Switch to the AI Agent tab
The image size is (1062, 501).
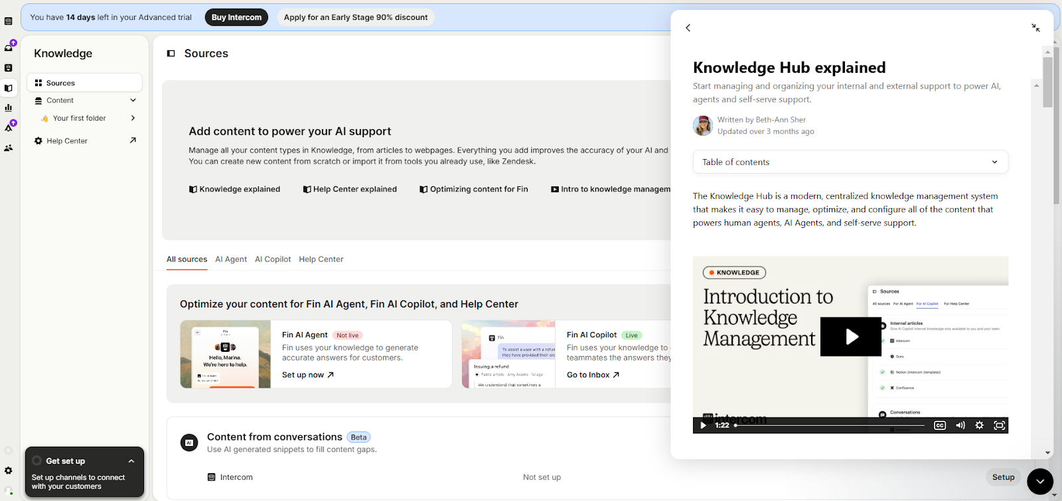pyautogui.click(x=231, y=259)
